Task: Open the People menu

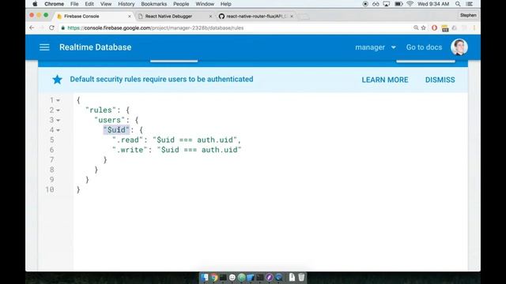Action: point(181,4)
